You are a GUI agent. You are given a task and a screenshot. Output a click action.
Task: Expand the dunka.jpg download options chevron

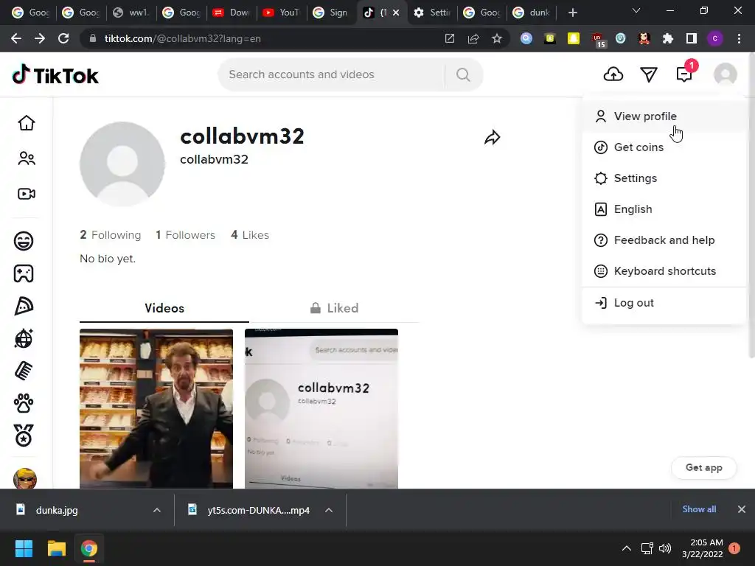[157, 510]
